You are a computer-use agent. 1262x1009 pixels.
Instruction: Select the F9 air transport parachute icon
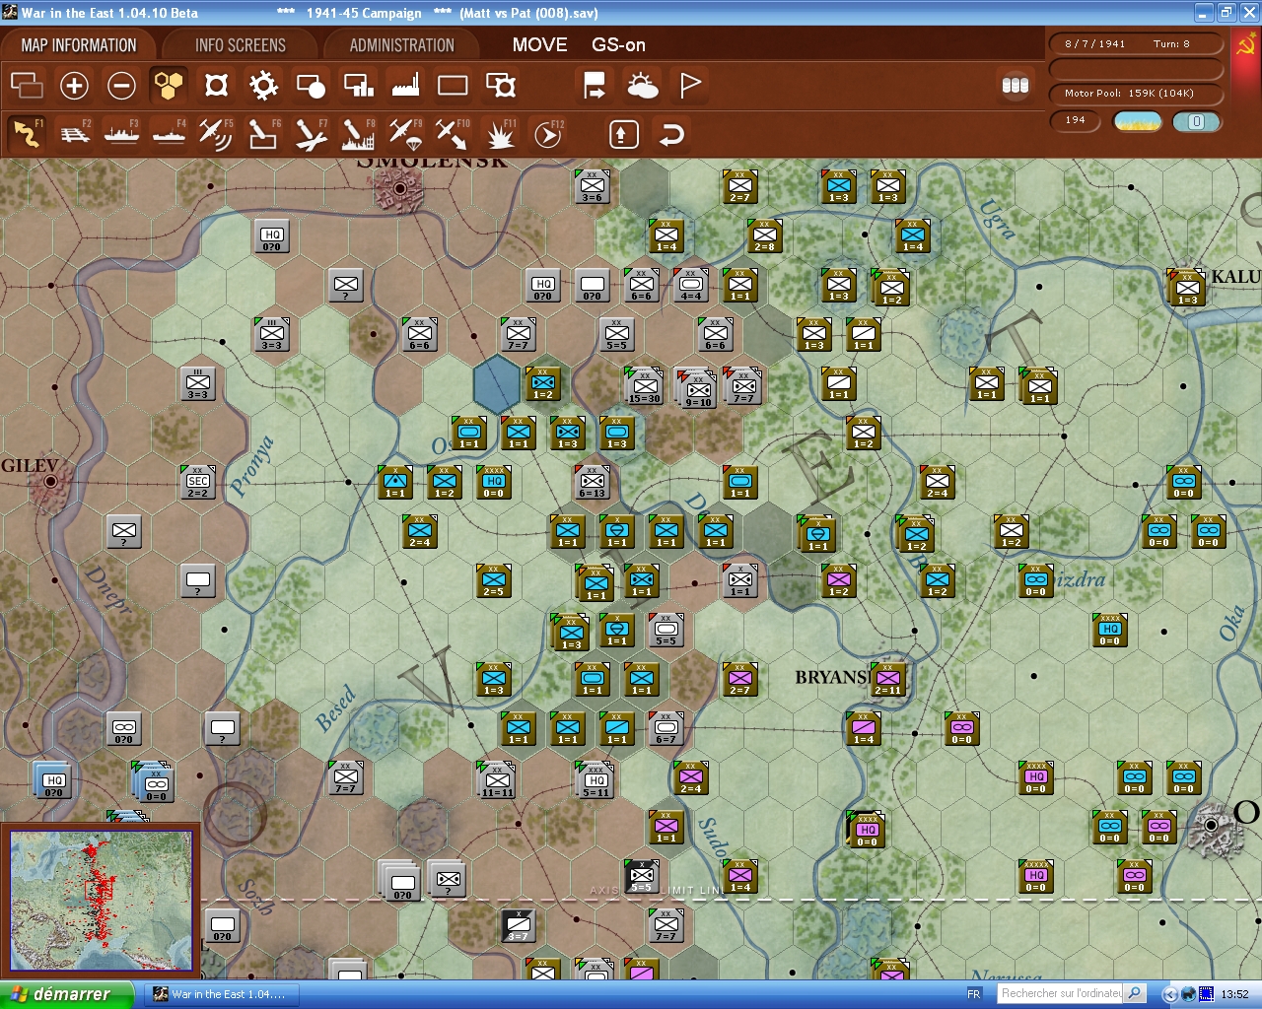tap(405, 134)
